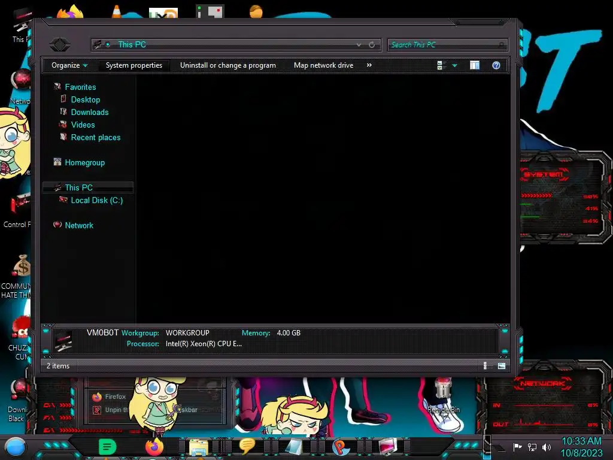Click the volume speaker tray icon
The height and width of the screenshot is (460, 613).
point(547,447)
